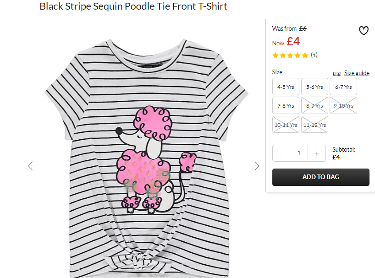The image size is (375, 278).
Task: Add item to wishlist with heart icon
Action: coord(364,31)
